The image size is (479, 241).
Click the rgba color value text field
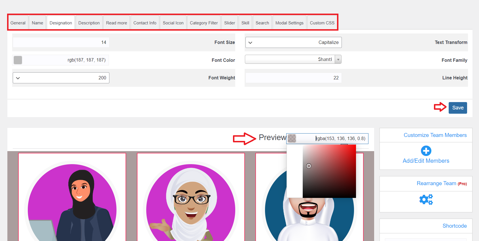click(340, 139)
